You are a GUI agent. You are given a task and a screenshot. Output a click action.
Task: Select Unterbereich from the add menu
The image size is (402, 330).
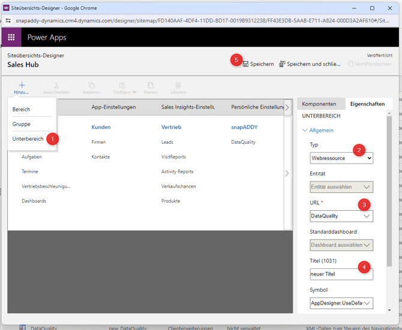[x=28, y=139]
